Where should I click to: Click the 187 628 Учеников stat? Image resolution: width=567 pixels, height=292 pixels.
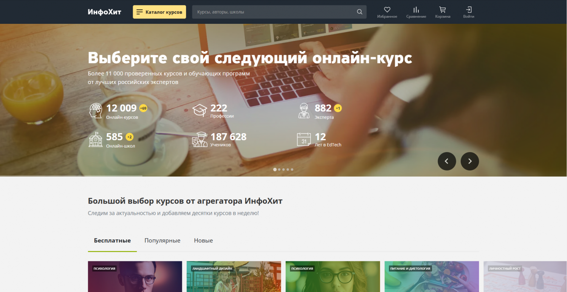pos(228,139)
